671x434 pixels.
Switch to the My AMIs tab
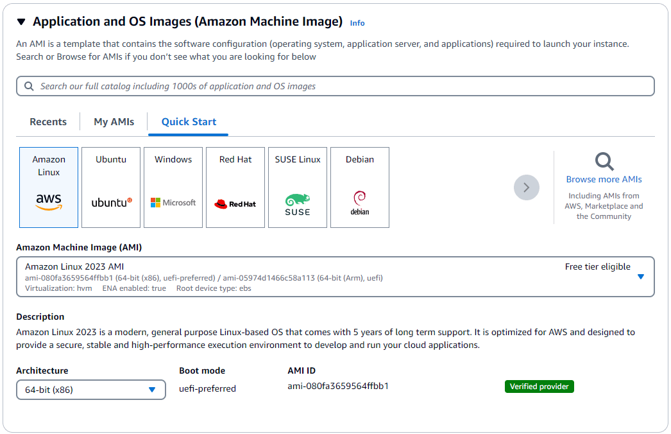pyautogui.click(x=113, y=121)
